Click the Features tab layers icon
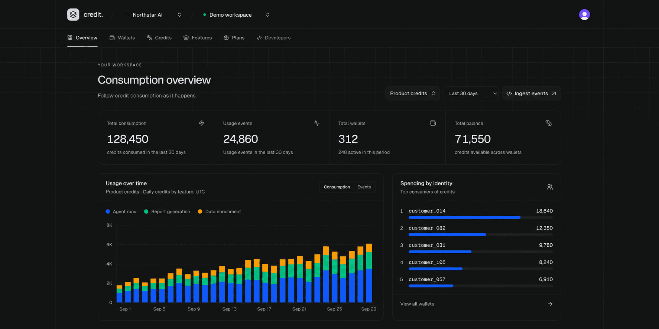The image size is (659, 329). [186, 38]
